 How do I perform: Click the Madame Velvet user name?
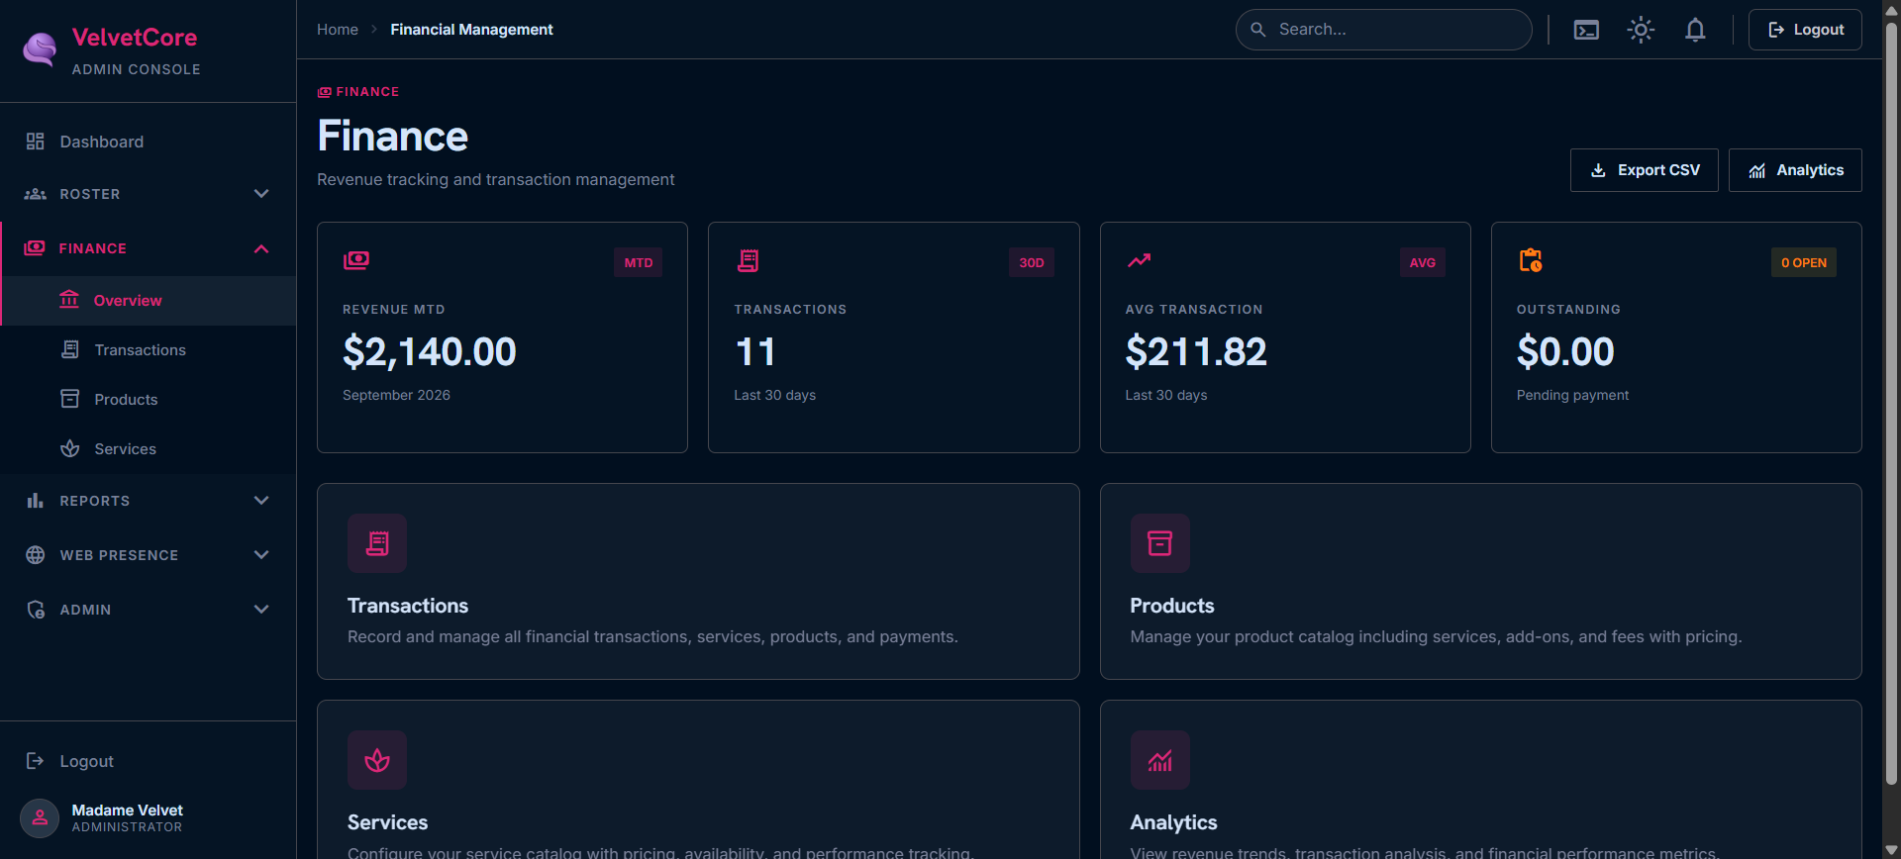[x=127, y=811]
